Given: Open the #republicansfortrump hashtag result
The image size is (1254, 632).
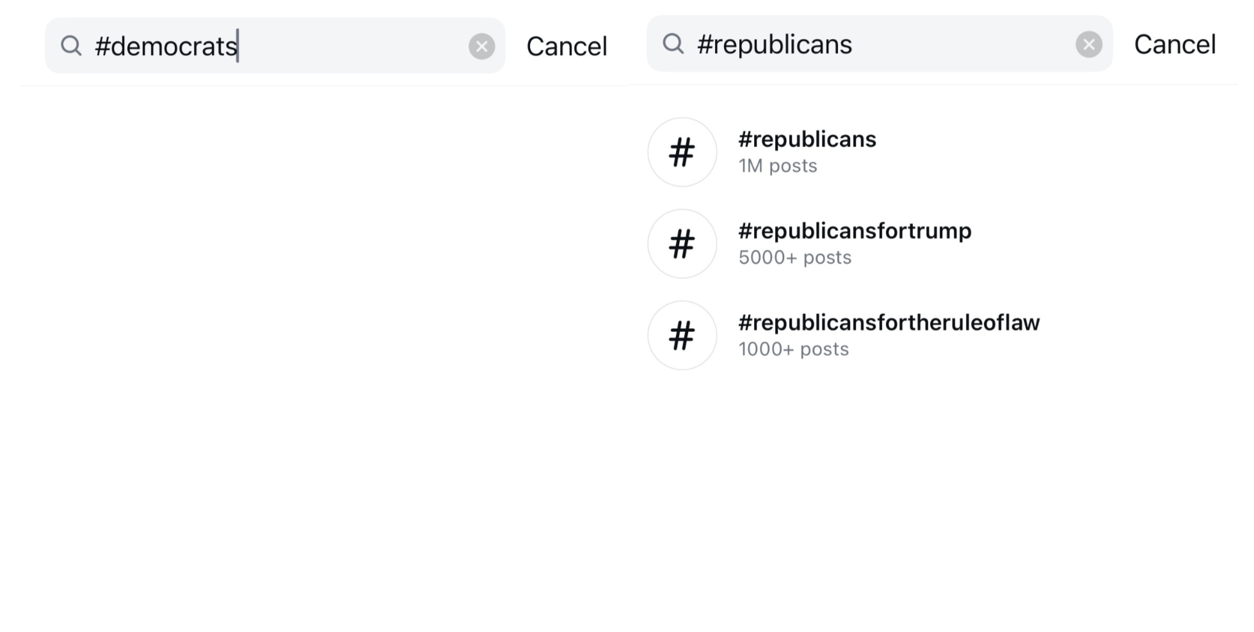Looking at the screenshot, I should 855,231.
